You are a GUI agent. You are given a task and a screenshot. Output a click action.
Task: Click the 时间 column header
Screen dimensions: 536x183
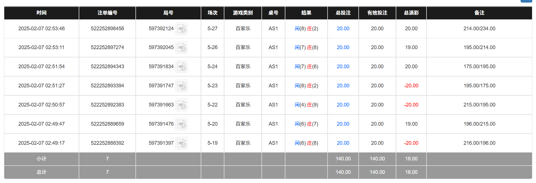pos(41,13)
